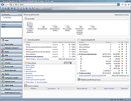Click the back navigation arrow
Screen dimensions: 131x101
tap(2, 4)
